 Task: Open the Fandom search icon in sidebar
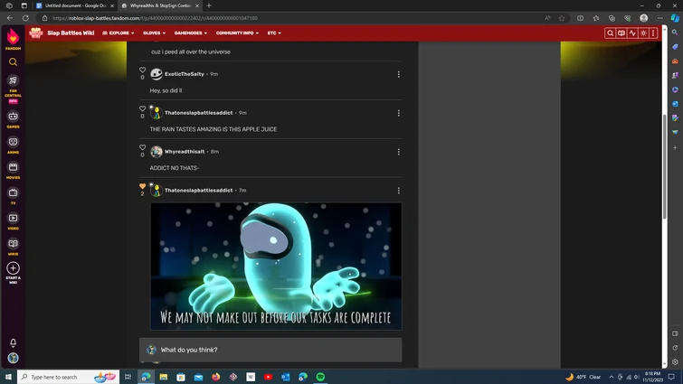(x=13, y=62)
